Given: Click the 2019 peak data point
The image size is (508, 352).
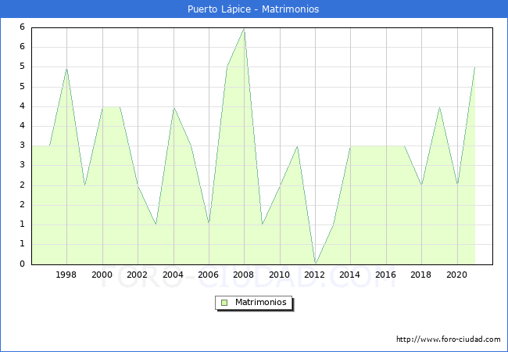Looking at the screenshot, I should 440,107.
